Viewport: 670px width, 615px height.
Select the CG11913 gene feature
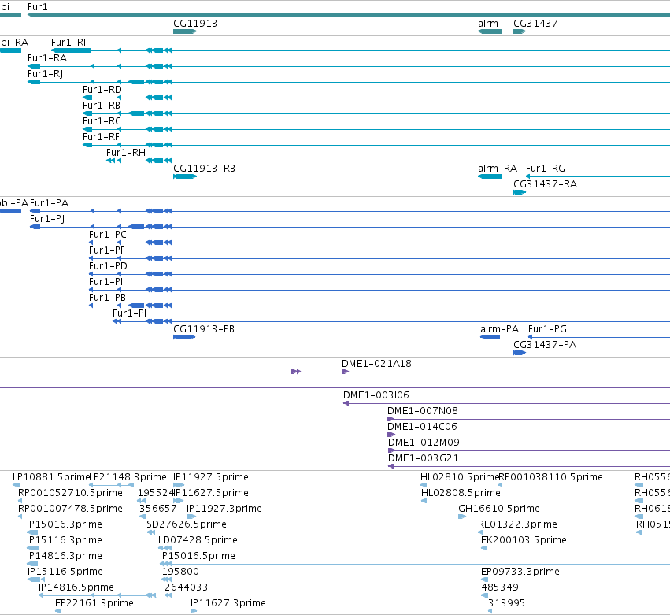tap(185, 31)
